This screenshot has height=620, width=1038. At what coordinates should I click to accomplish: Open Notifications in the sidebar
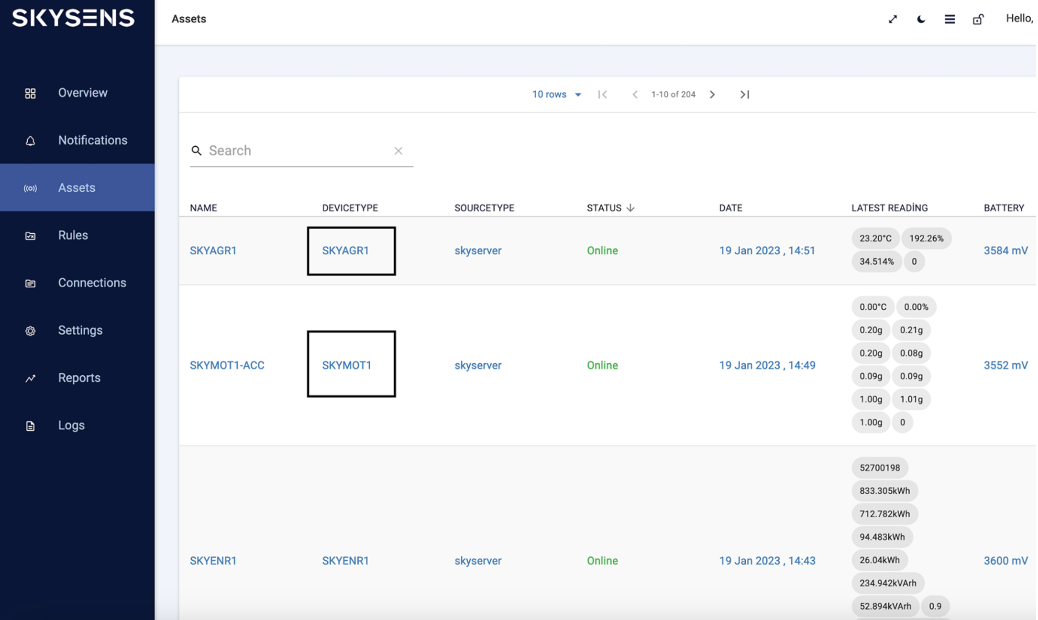[92, 141]
